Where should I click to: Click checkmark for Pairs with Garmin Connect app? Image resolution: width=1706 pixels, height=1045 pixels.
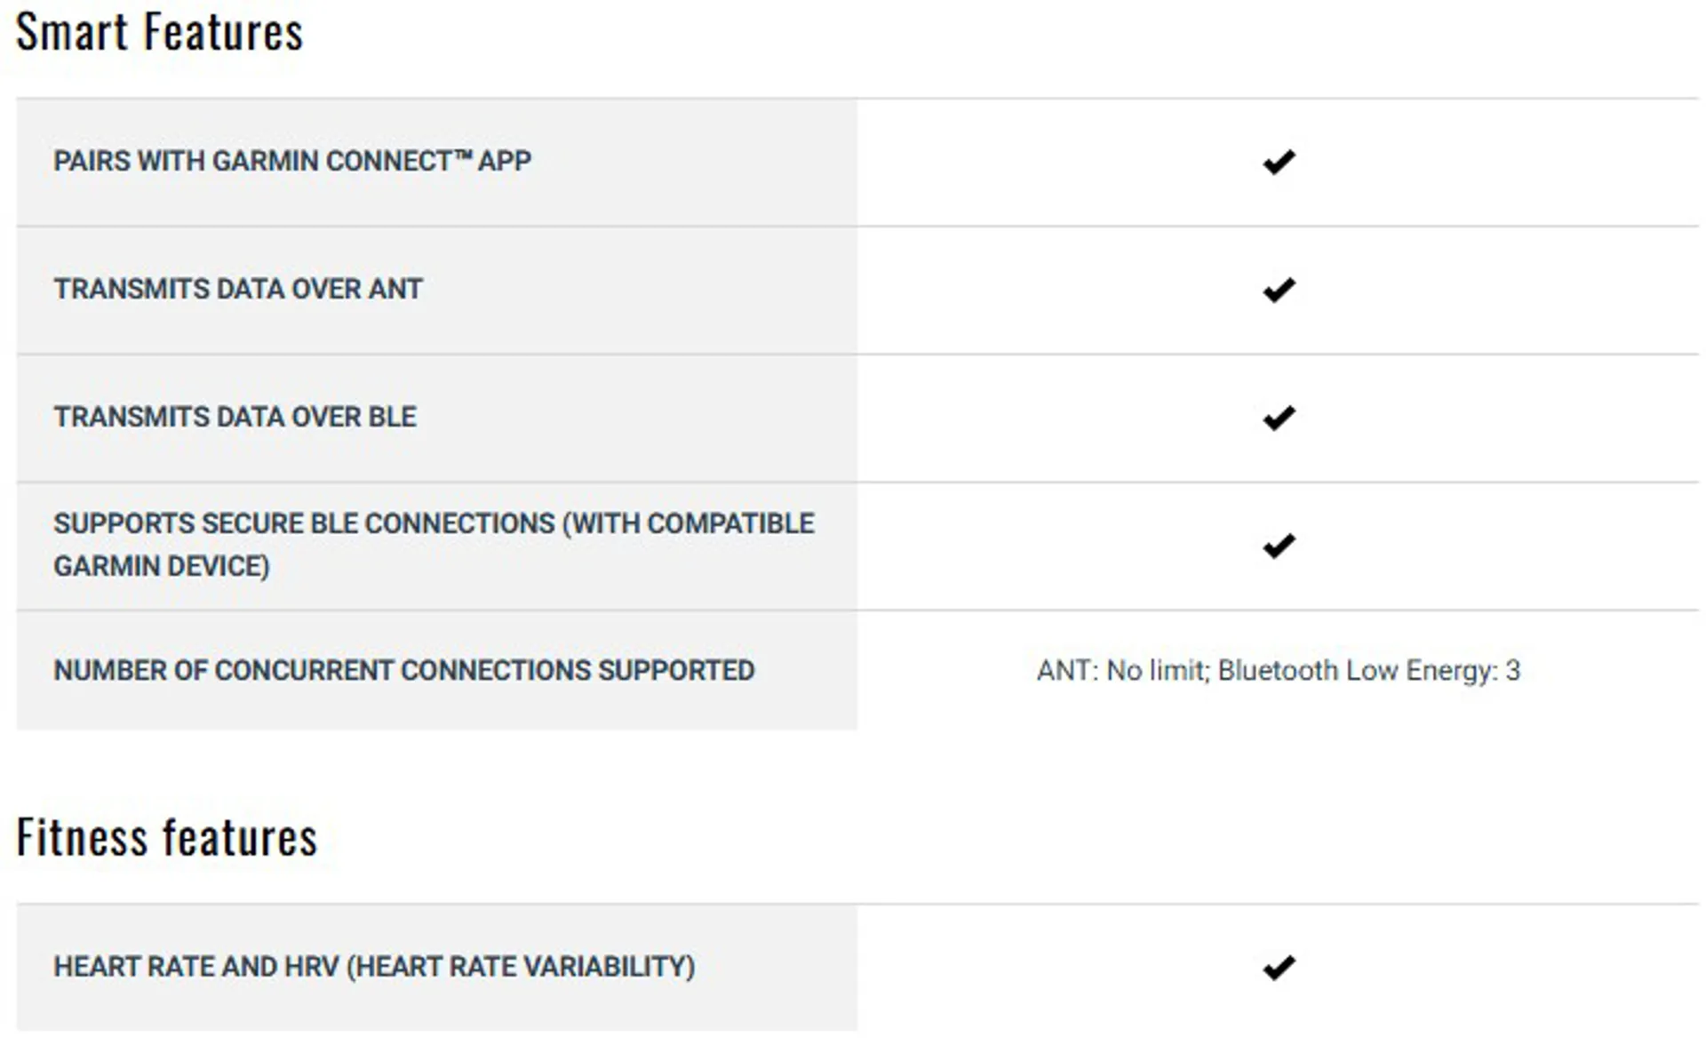tap(1279, 162)
